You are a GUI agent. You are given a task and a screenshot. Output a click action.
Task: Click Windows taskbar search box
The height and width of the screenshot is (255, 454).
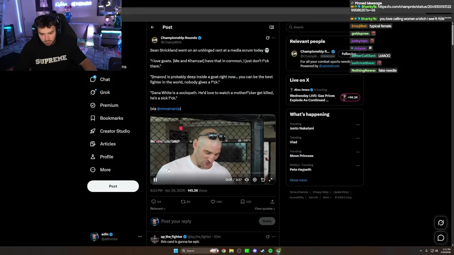tap(199, 251)
